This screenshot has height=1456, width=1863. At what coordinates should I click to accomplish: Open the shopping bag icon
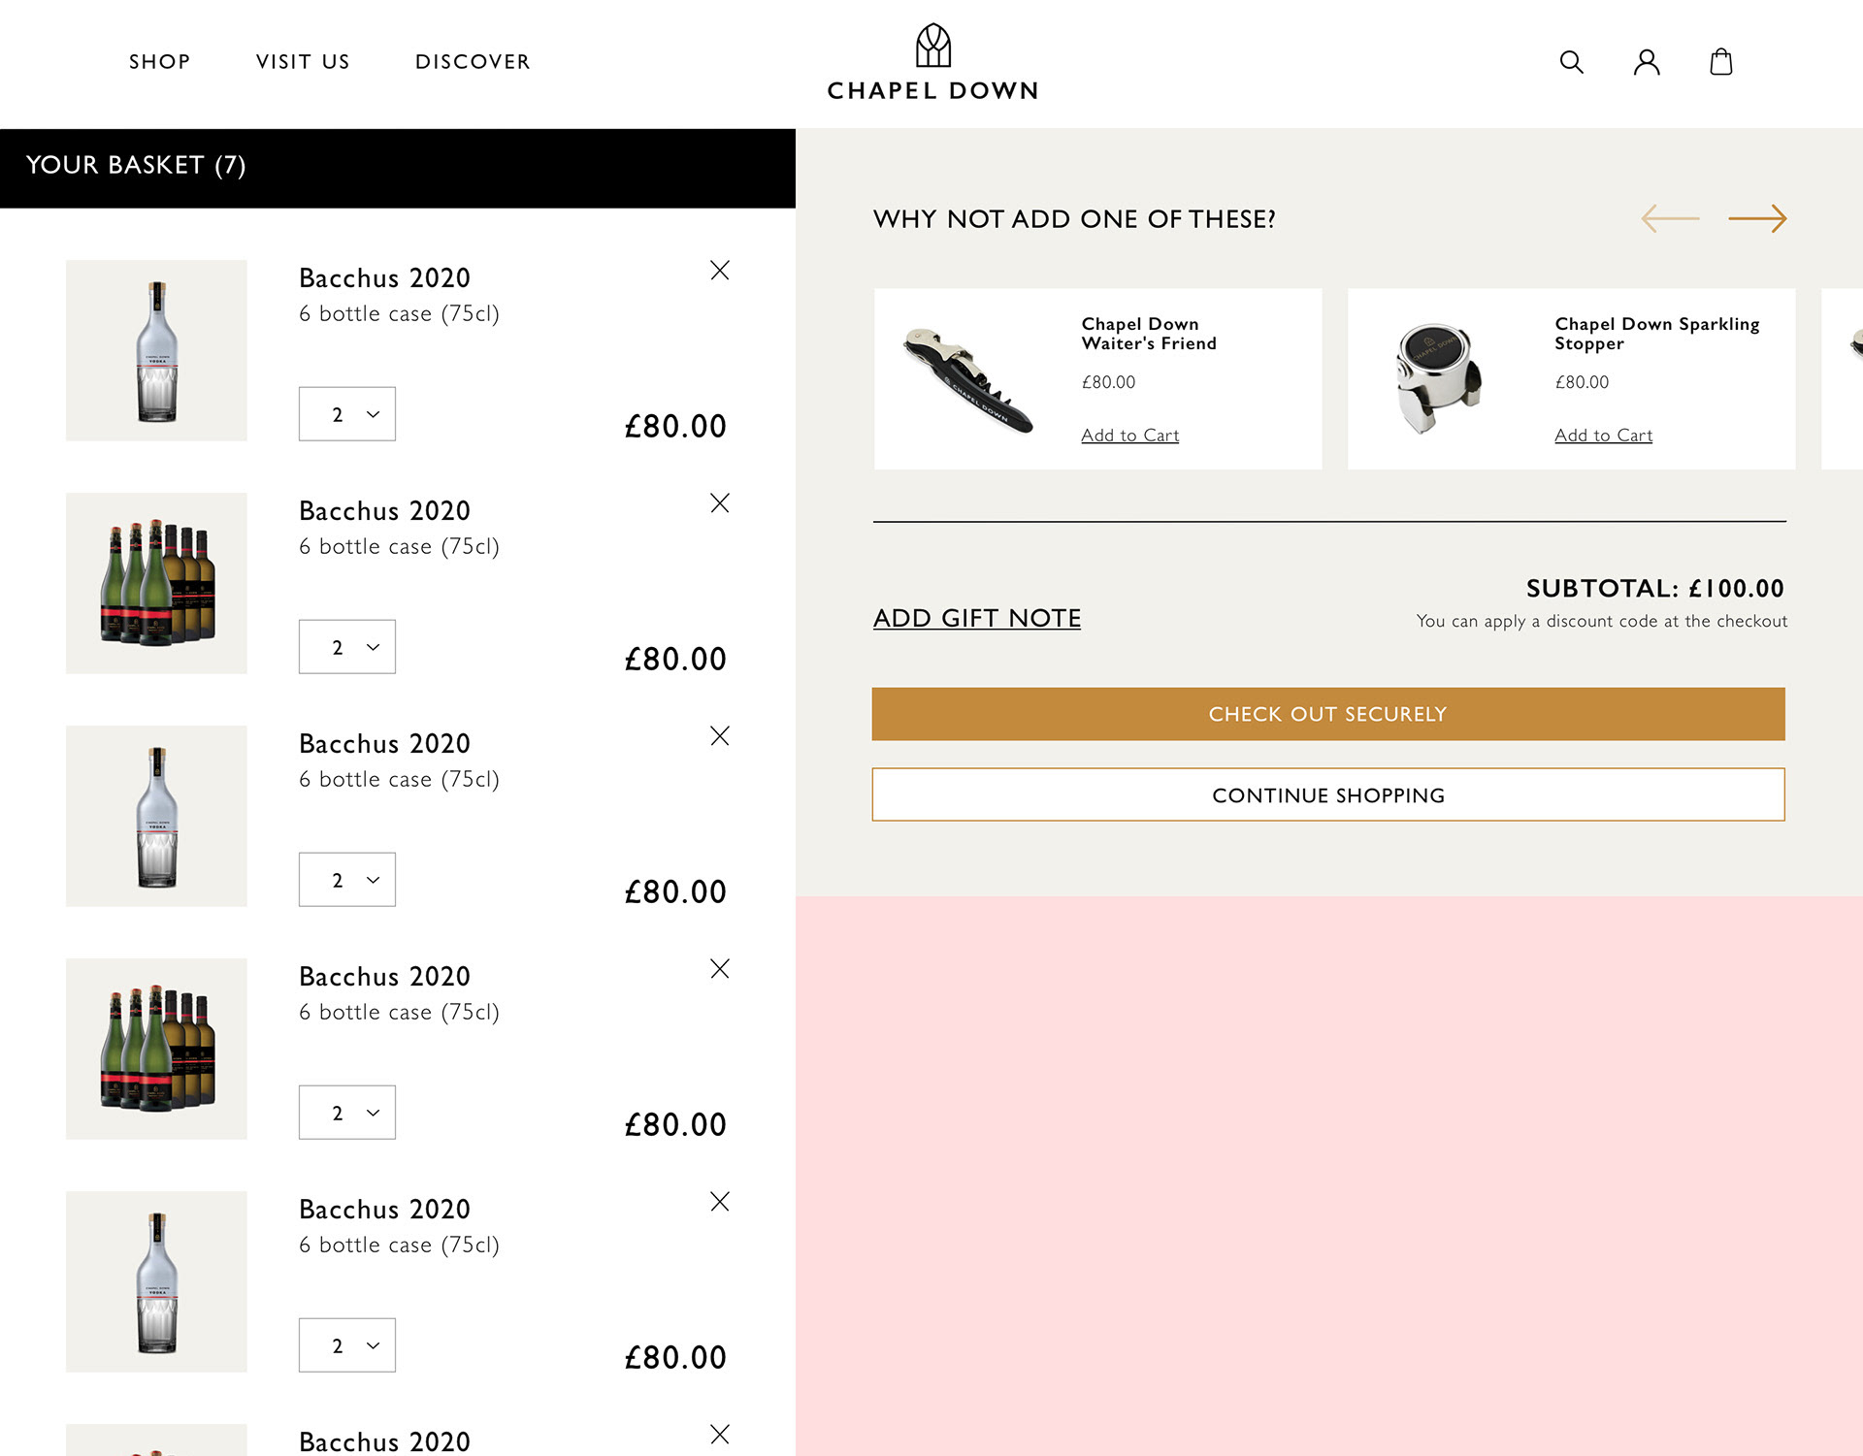pos(1720,62)
